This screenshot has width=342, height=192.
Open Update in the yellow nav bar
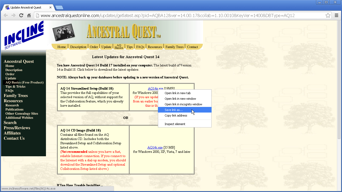106,47
